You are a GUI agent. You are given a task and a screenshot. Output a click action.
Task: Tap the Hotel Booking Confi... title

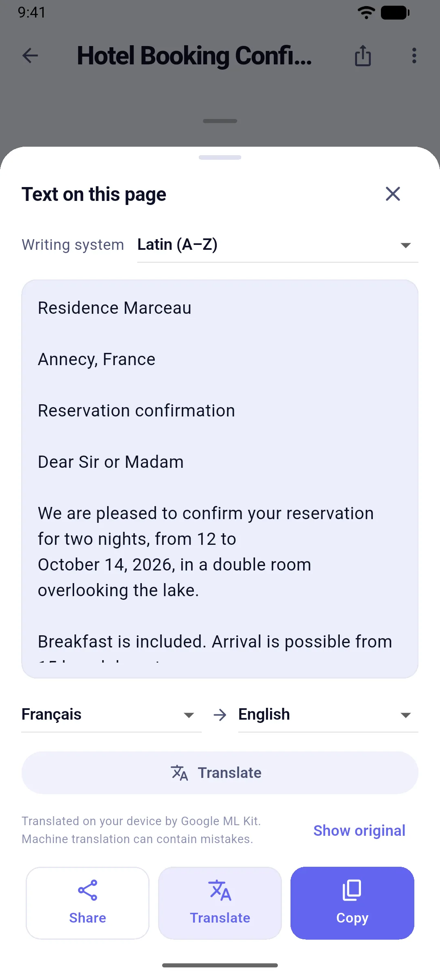(x=194, y=56)
